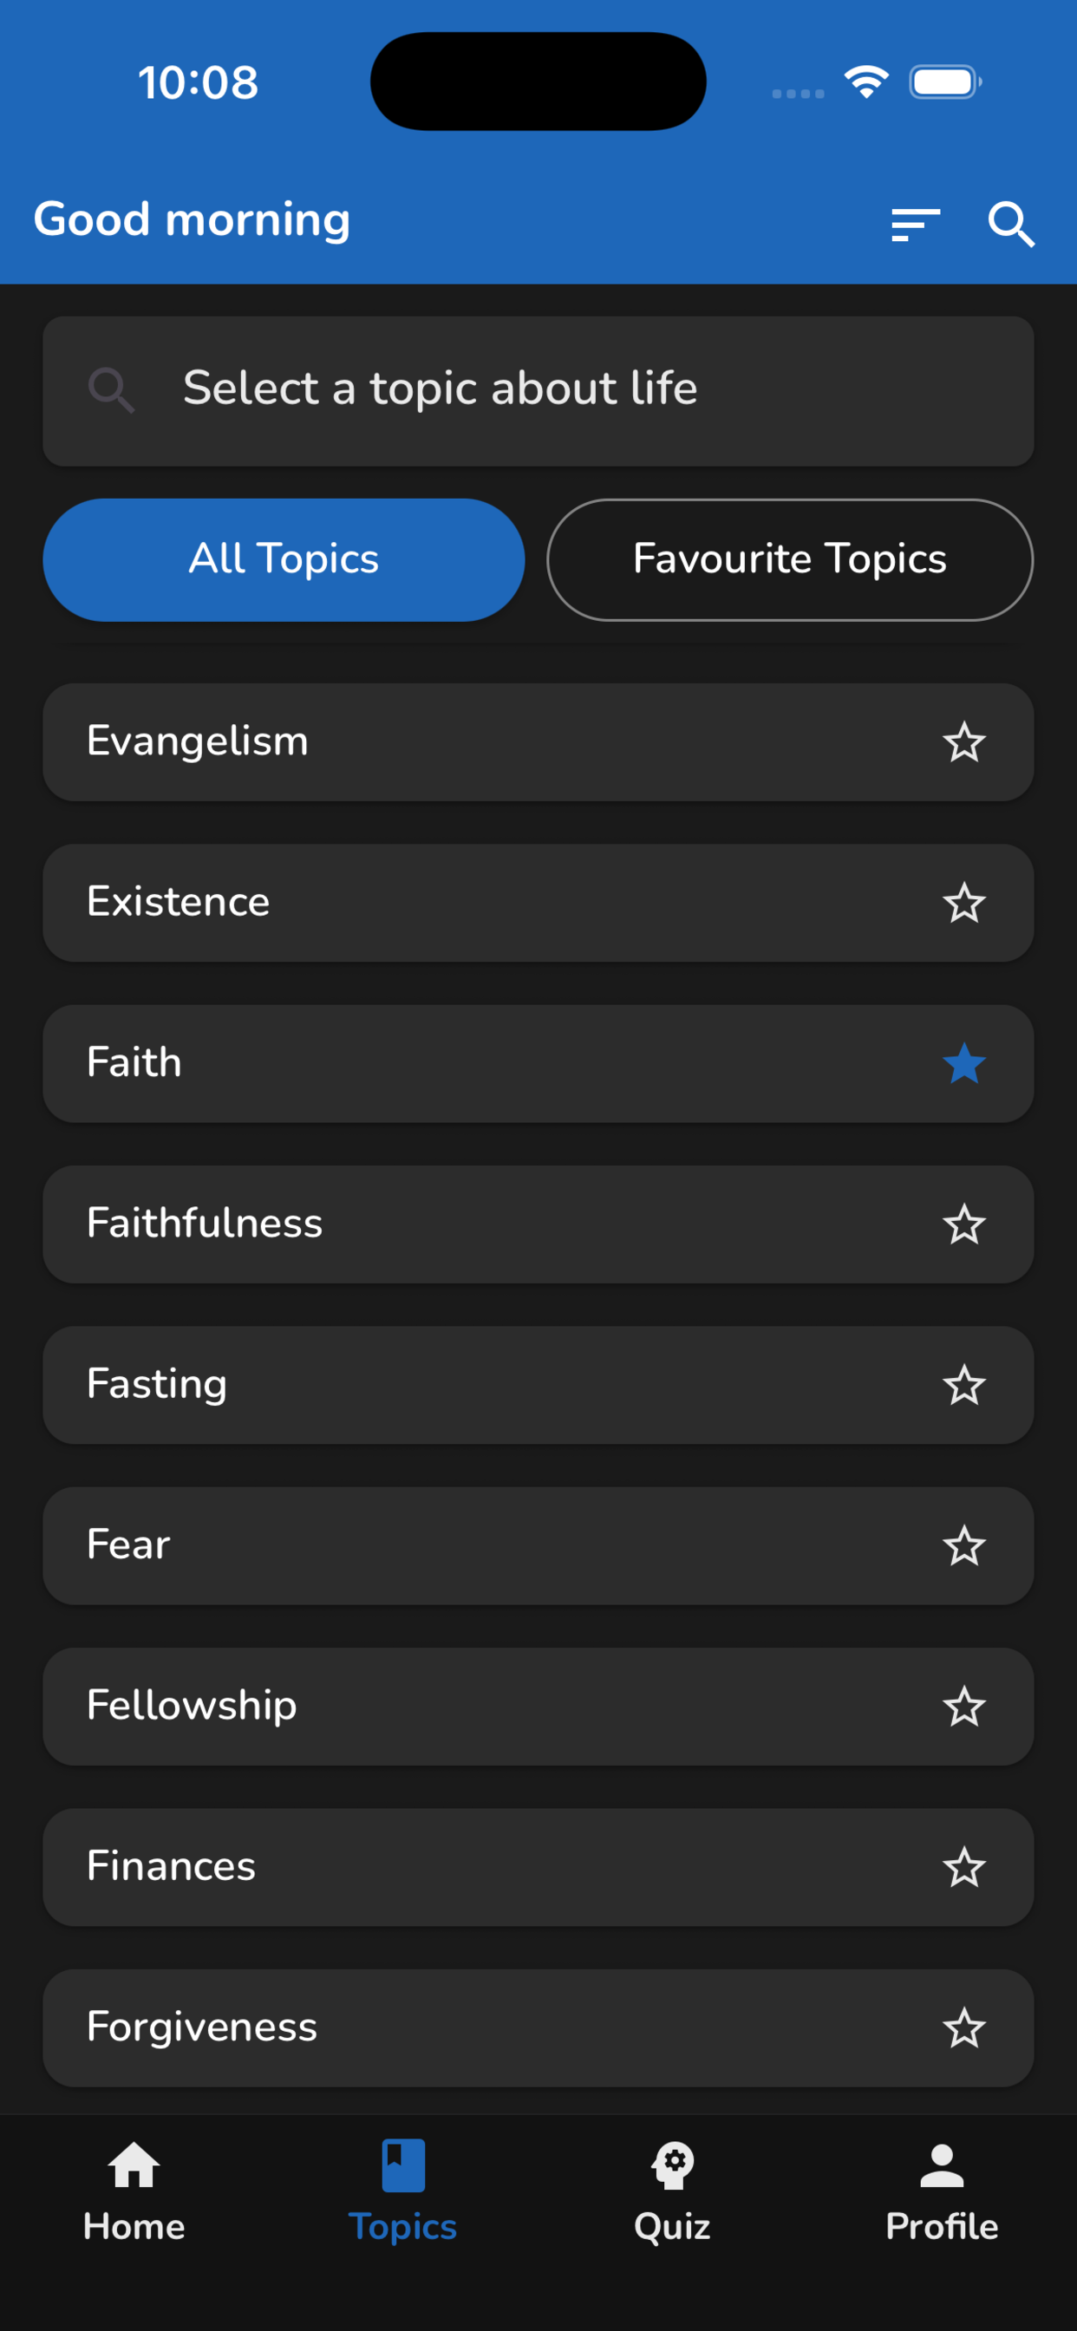The image size is (1077, 2331).
Task: Tap the search magnifier in top bar
Action: 1010,224
